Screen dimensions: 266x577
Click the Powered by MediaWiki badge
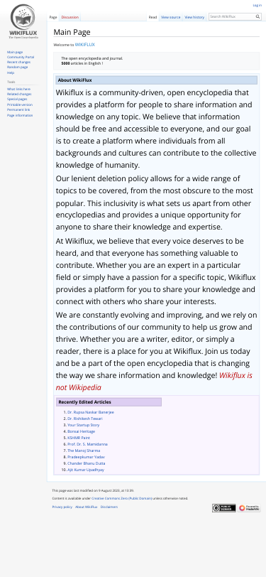(x=249, y=508)
